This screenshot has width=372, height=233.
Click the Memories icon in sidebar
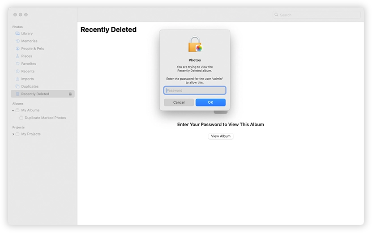point(17,41)
